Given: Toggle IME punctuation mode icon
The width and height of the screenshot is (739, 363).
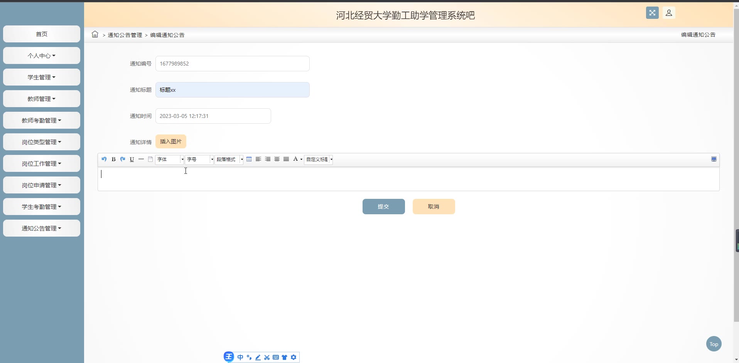Looking at the screenshot, I should pos(249,357).
